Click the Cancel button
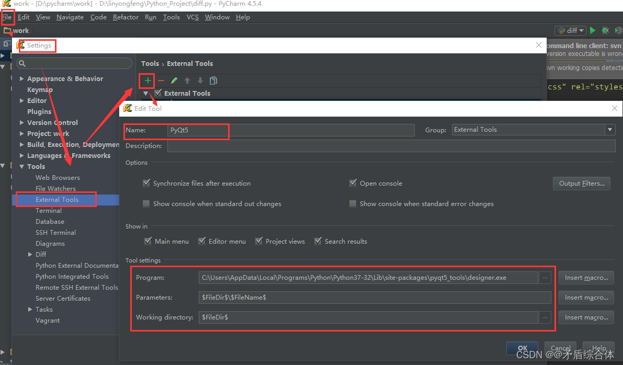The height and width of the screenshot is (365, 623). click(560, 348)
